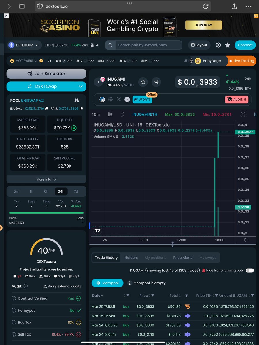Click the TradingView logo on the chart
This screenshot has height=345, width=259.
(98, 230)
